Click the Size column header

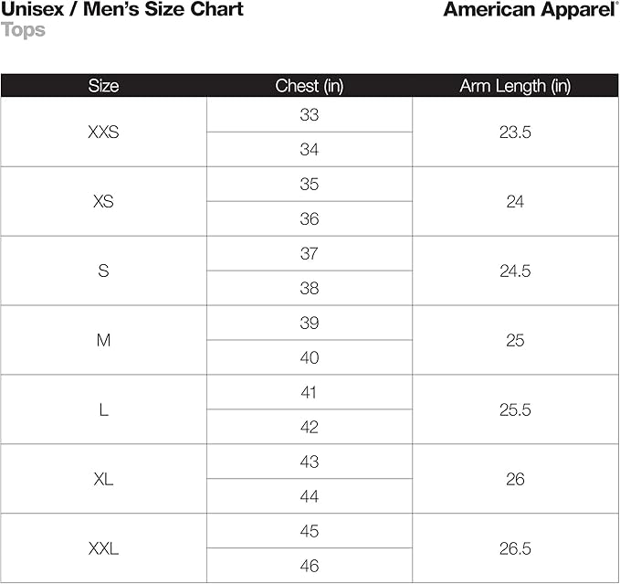(x=103, y=86)
